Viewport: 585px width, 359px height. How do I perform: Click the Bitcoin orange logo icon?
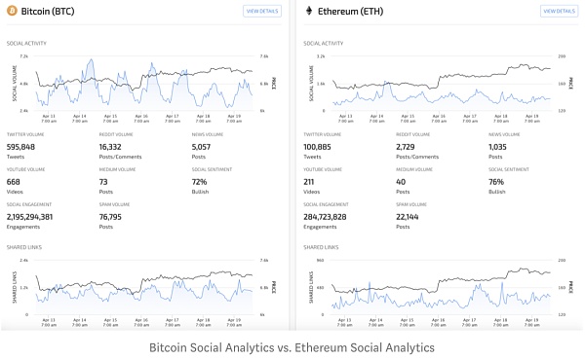[x=12, y=11]
